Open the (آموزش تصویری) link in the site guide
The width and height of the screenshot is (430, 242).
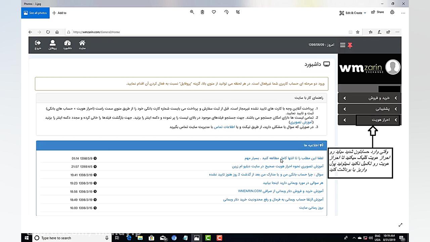(x=301, y=122)
